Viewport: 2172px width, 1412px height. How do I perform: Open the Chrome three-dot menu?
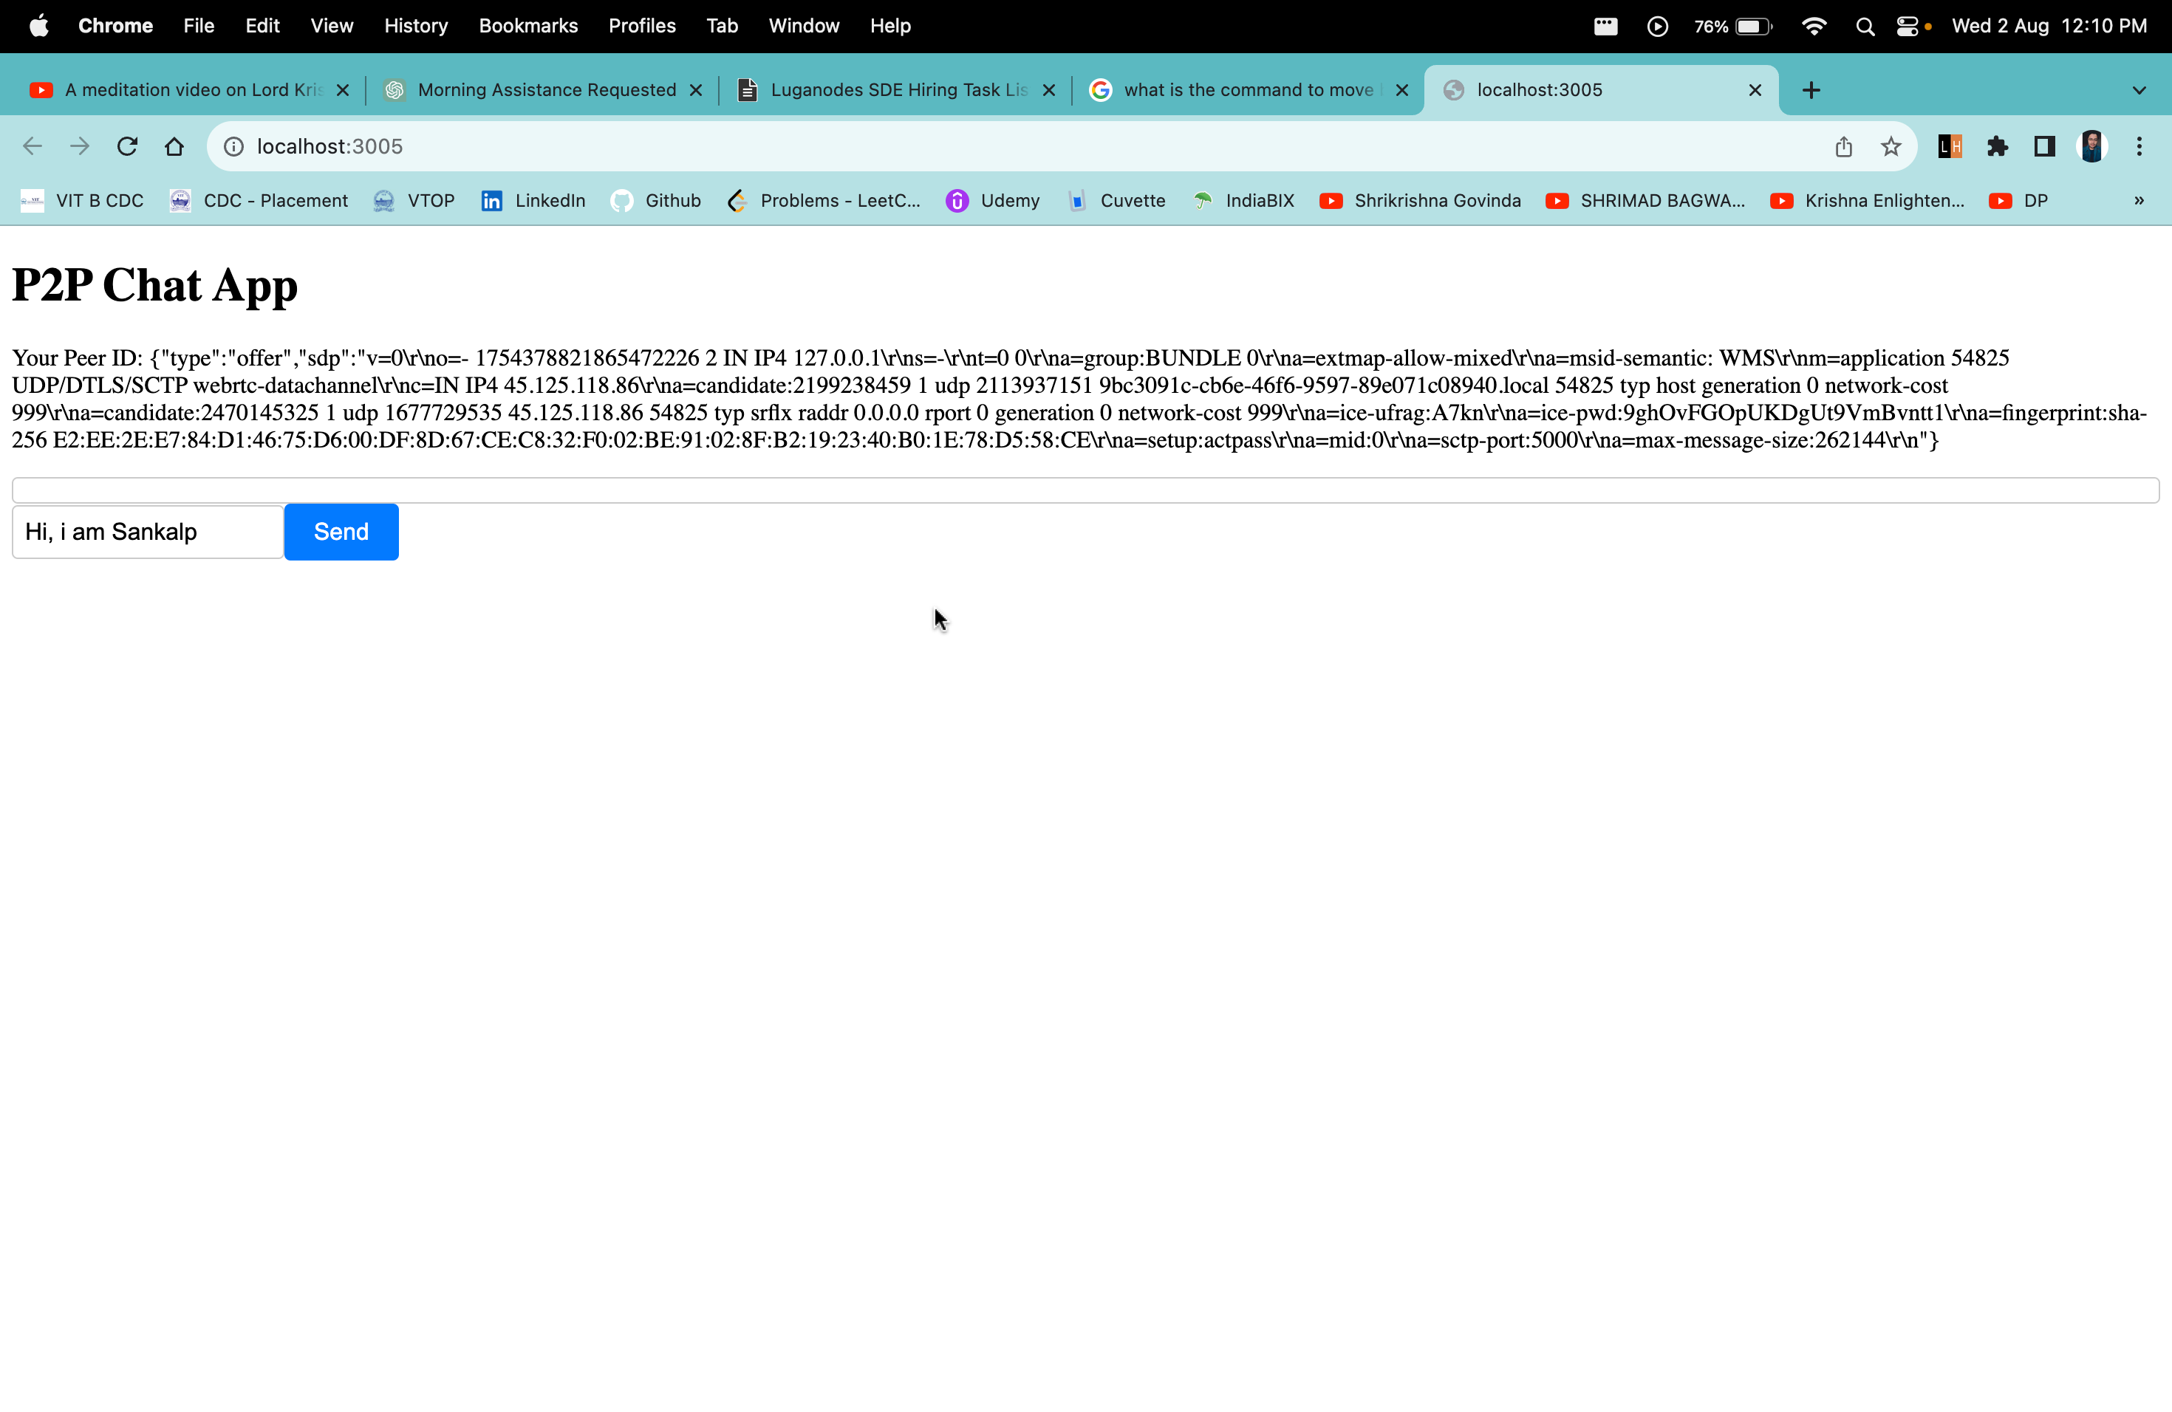(2139, 146)
